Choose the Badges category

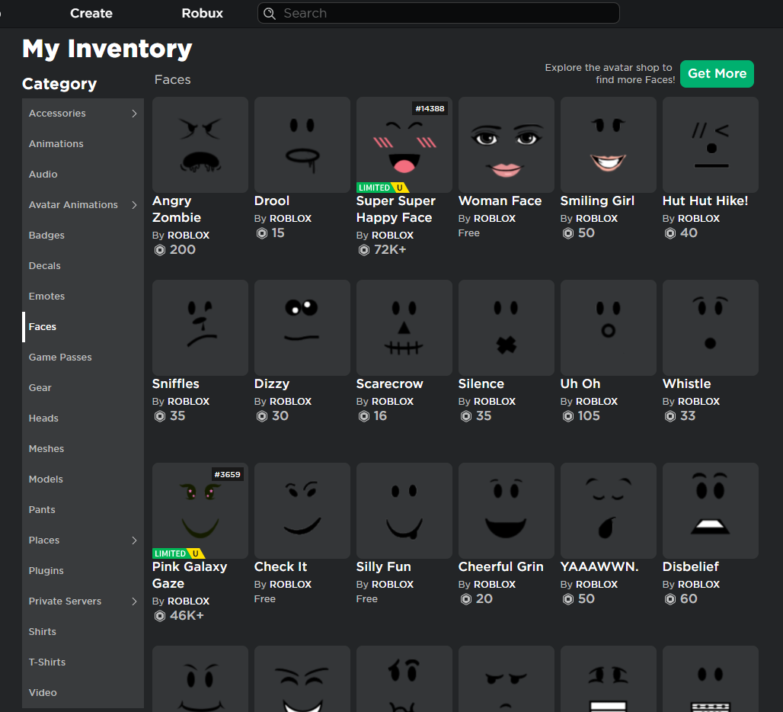point(83,236)
